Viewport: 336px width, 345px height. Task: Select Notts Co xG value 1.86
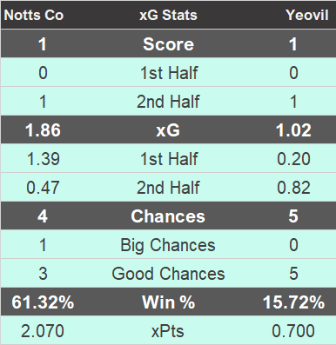43,130
